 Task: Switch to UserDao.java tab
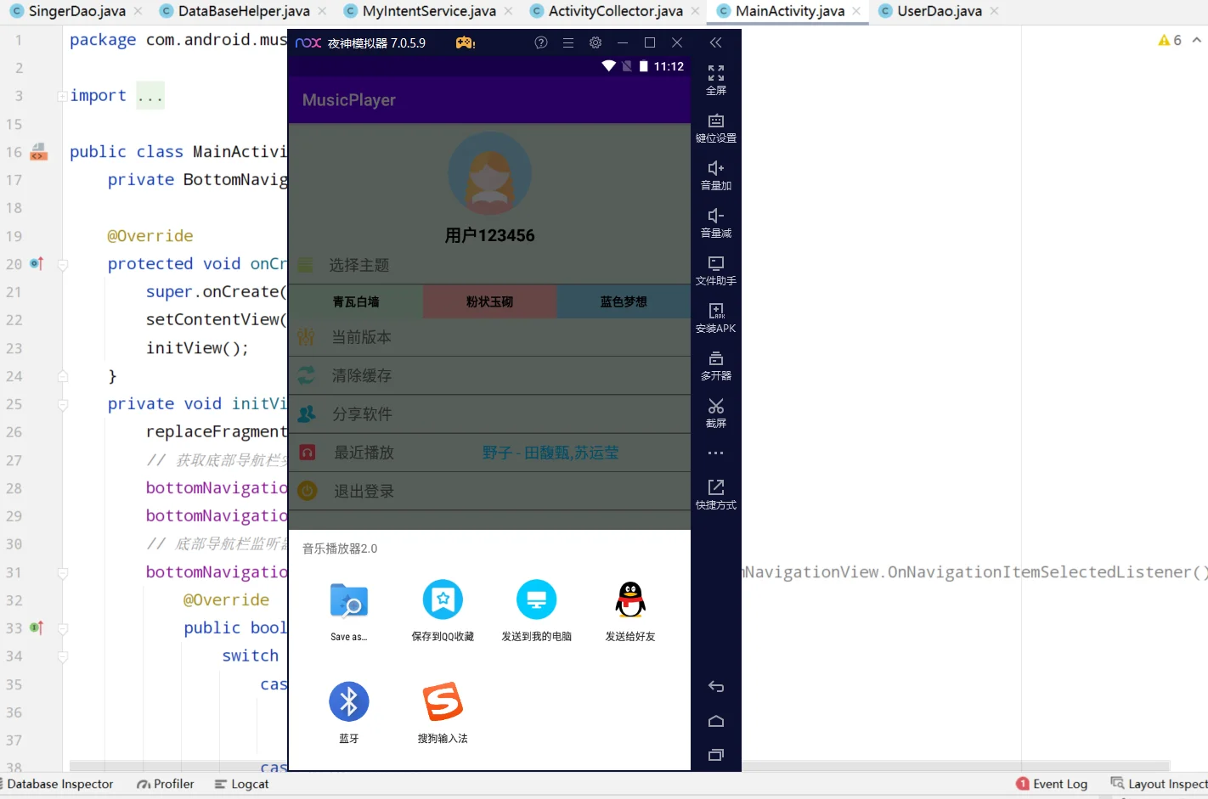click(x=939, y=11)
